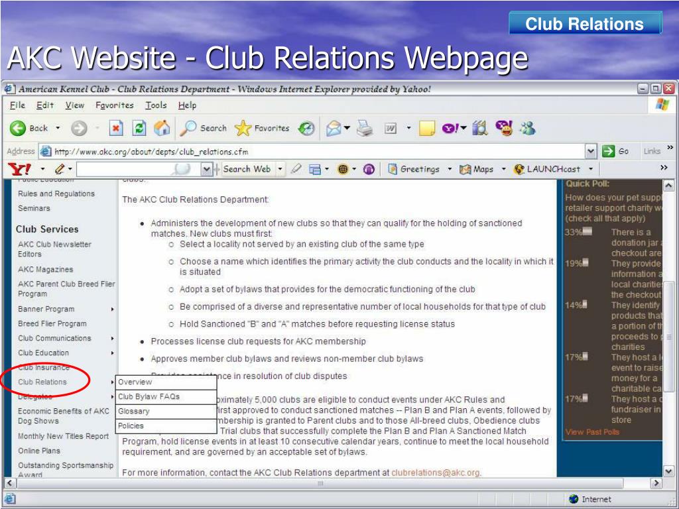Refresh the page using green arrows icon
Screen dimensions: 679x509
139,128
